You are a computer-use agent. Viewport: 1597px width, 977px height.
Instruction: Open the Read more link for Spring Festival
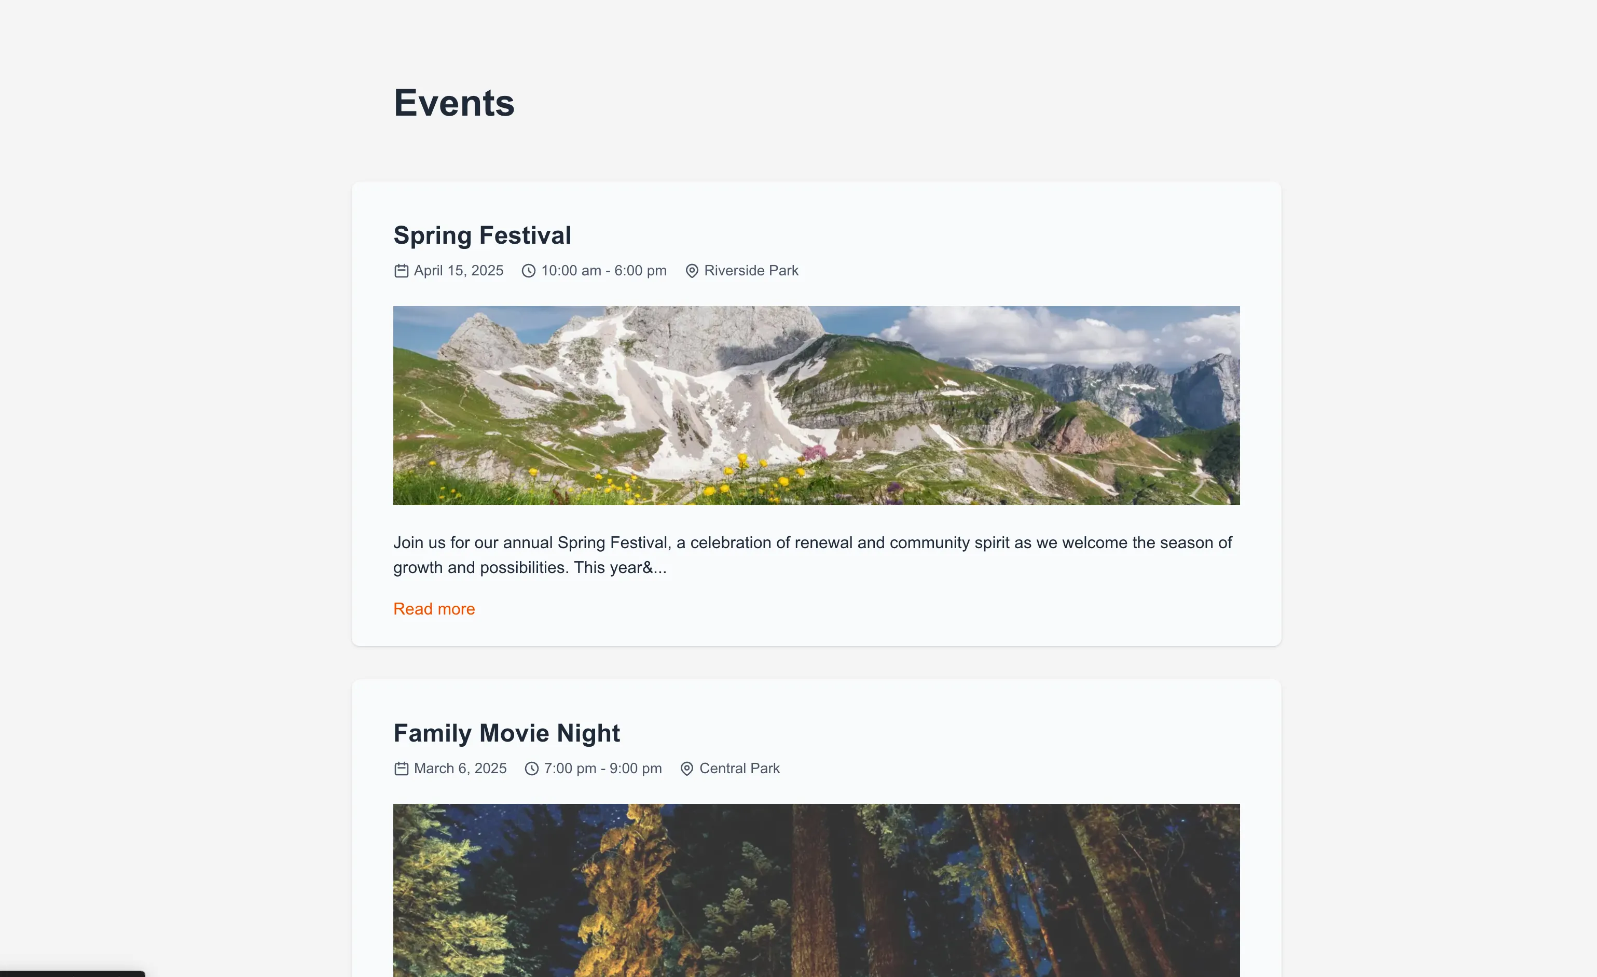click(x=434, y=608)
